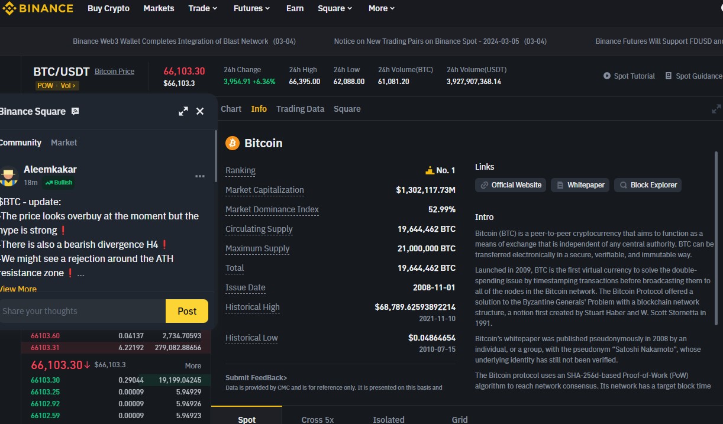
Task: Open the post options three-dot menu
Action: (x=200, y=176)
